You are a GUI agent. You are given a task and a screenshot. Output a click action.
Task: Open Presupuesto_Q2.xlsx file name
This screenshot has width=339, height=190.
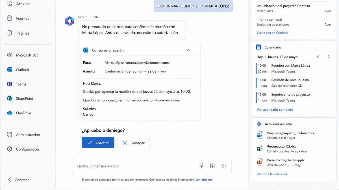point(281,146)
